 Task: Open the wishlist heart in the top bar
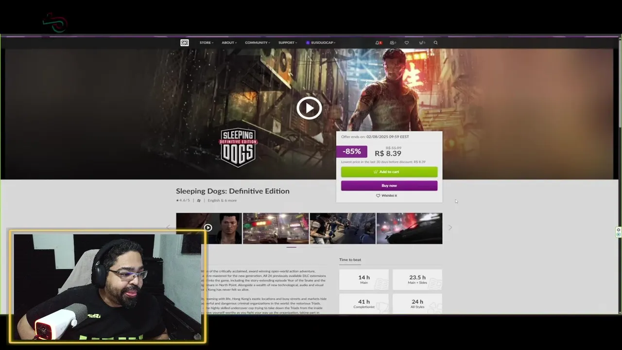(407, 43)
